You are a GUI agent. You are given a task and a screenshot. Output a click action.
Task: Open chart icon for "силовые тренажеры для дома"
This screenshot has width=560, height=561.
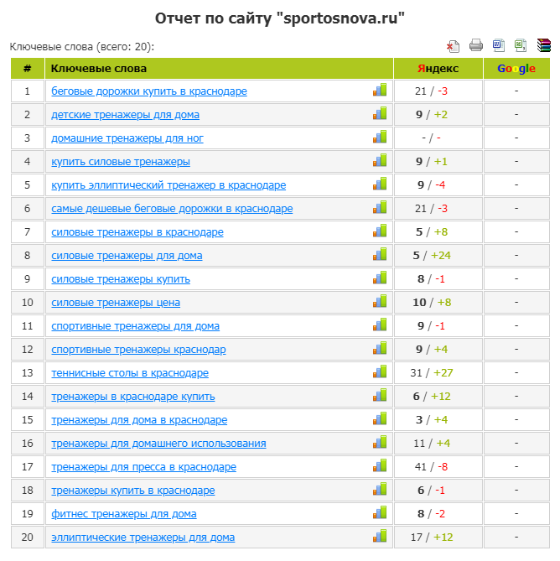click(x=380, y=255)
